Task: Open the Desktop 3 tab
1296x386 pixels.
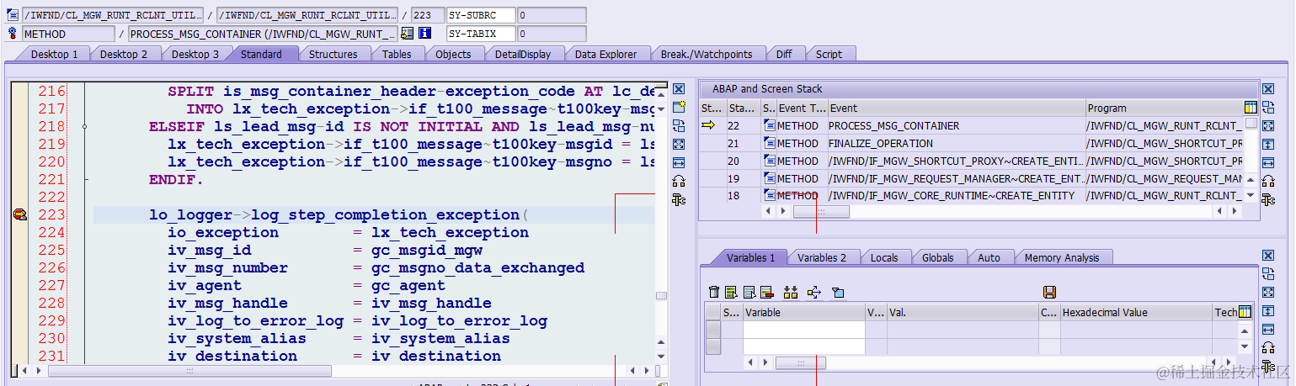Action: [195, 54]
